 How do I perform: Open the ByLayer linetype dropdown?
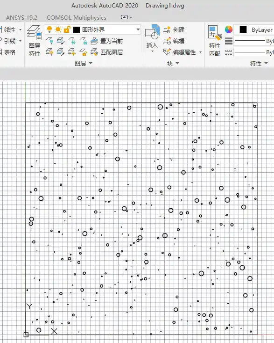(254, 52)
